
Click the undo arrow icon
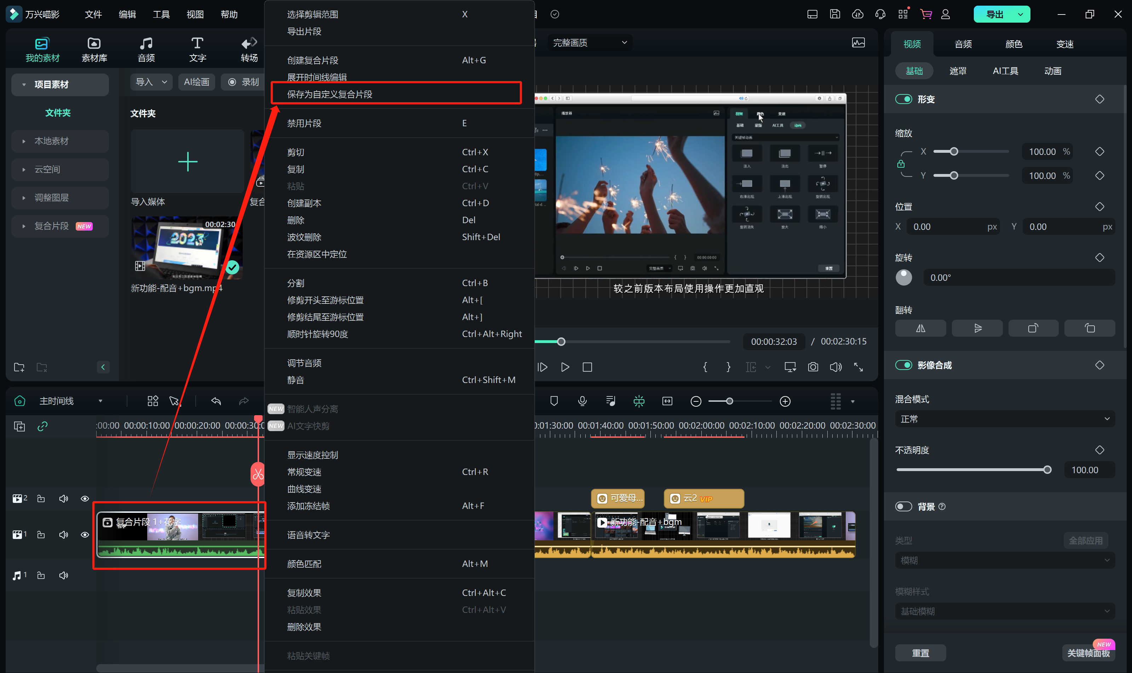(216, 401)
